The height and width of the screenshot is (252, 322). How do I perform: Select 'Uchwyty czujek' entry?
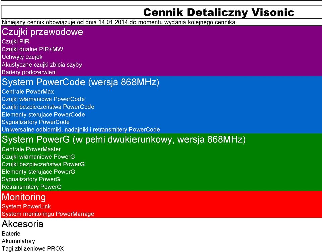(22, 57)
